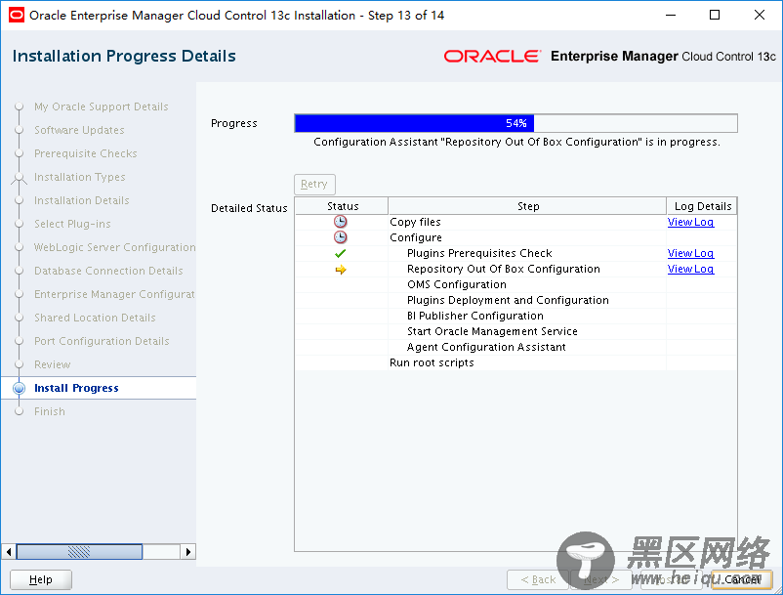Open View Log for Plugins Prerequisites Check
783x595 pixels.
pyautogui.click(x=690, y=253)
